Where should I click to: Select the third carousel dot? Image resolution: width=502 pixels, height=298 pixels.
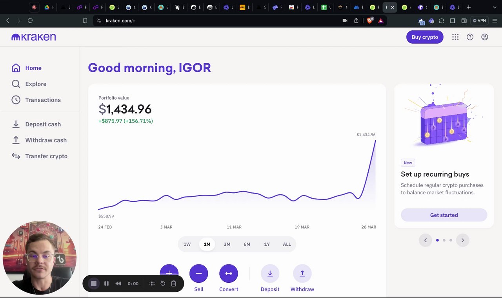pos(451,240)
